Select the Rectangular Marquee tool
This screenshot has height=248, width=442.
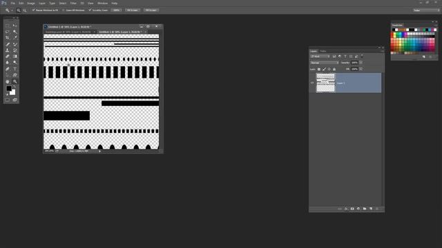click(8, 25)
